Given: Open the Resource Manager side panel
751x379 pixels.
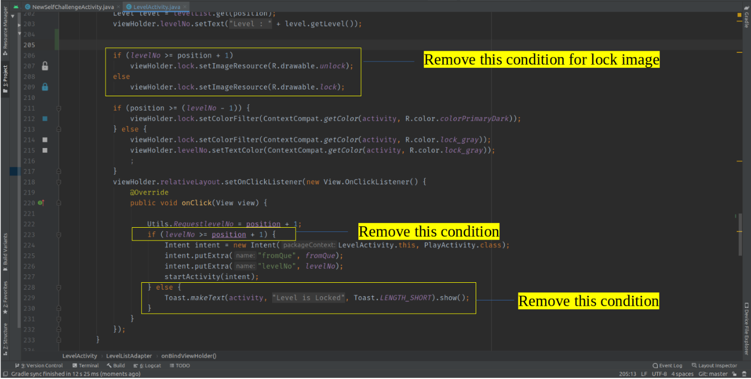Looking at the screenshot, I should [x=5, y=31].
